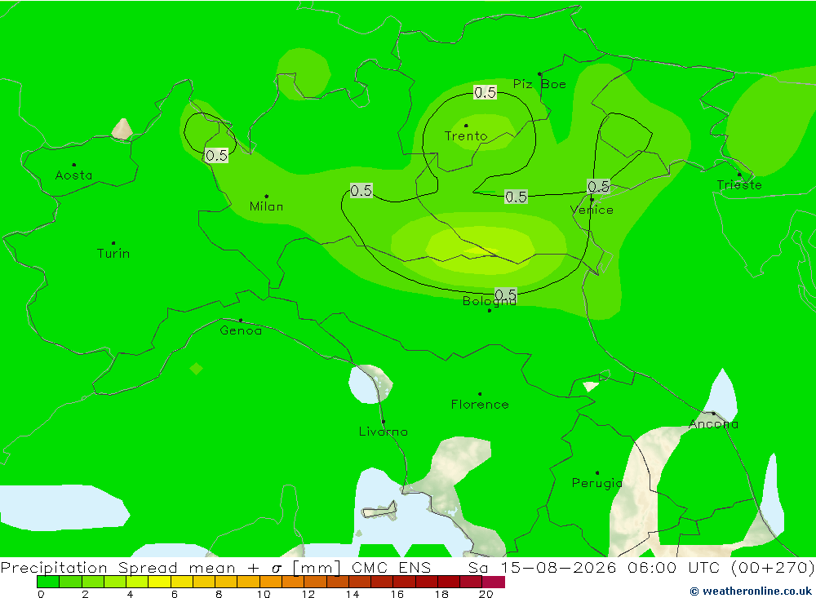
Task: Click the Genoa city label
Action: click(x=241, y=330)
